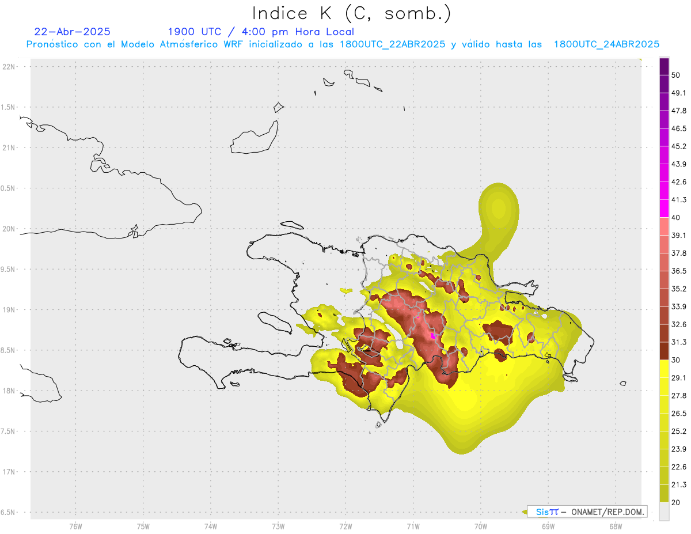Click the '18N' latitude label
This screenshot has width=691, height=534.
tap(9, 391)
